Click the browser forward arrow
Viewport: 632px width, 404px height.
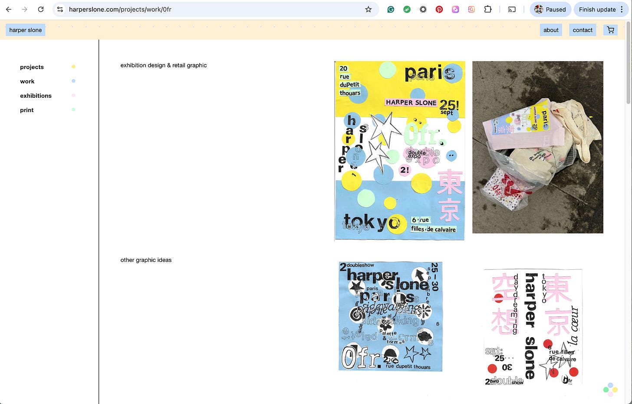pyautogui.click(x=25, y=9)
